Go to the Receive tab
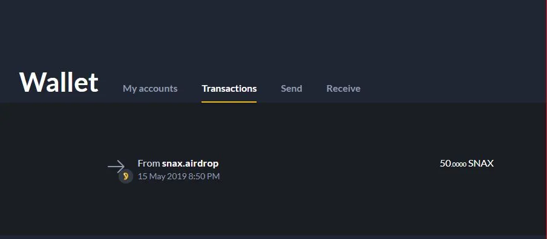This screenshot has width=547, height=239. pyautogui.click(x=343, y=89)
